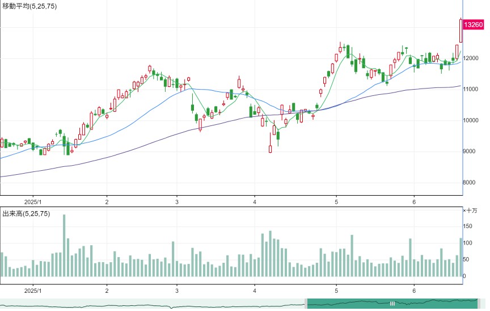Select the last volume bar at the right edge
Image resolution: width=490 pixels, height=311 pixels.
coord(461,257)
